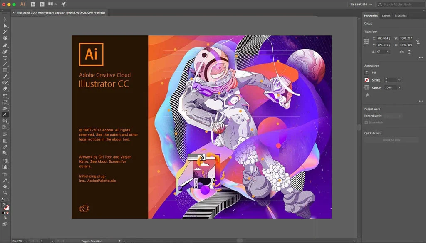Select the Pen tool

(5, 45)
